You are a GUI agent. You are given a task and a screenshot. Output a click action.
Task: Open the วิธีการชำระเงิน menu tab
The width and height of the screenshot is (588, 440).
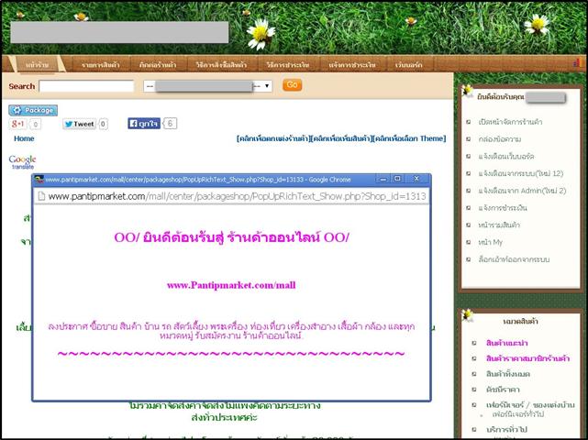(x=288, y=64)
